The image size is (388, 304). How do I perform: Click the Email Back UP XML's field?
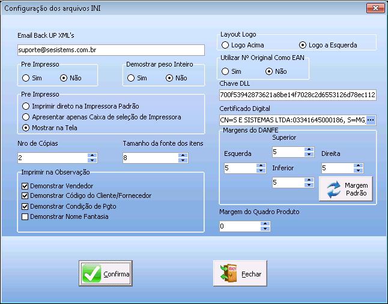(111, 50)
